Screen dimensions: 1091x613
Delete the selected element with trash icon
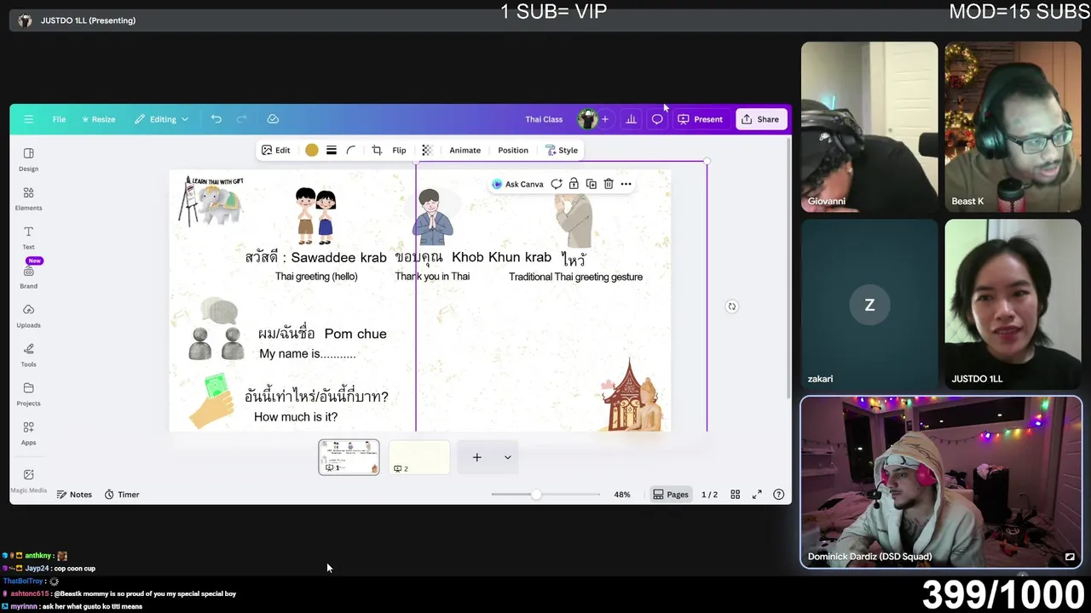[x=609, y=184]
